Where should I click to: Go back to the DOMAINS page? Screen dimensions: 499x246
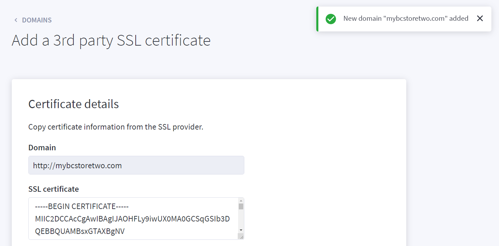(37, 20)
